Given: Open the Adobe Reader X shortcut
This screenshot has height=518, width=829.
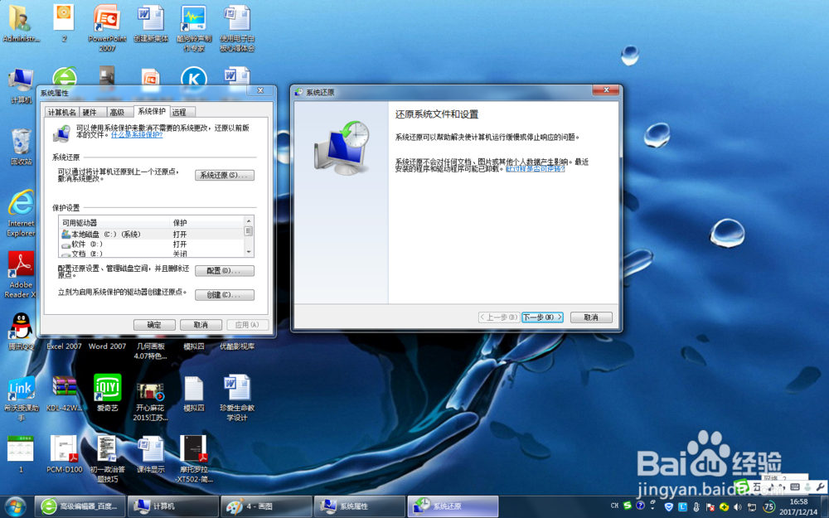Looking at the screenshot, I should point(22,274).
